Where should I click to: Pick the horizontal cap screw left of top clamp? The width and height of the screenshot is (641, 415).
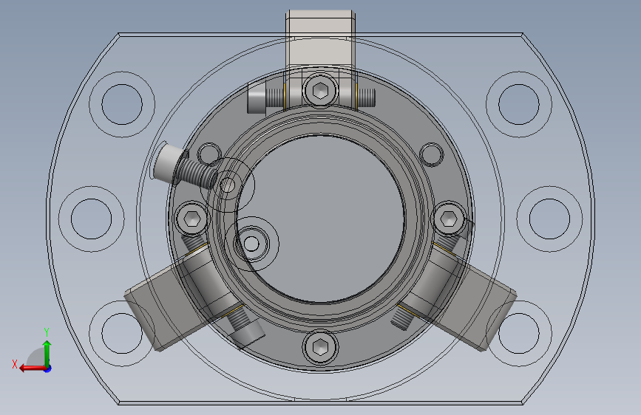265,97
